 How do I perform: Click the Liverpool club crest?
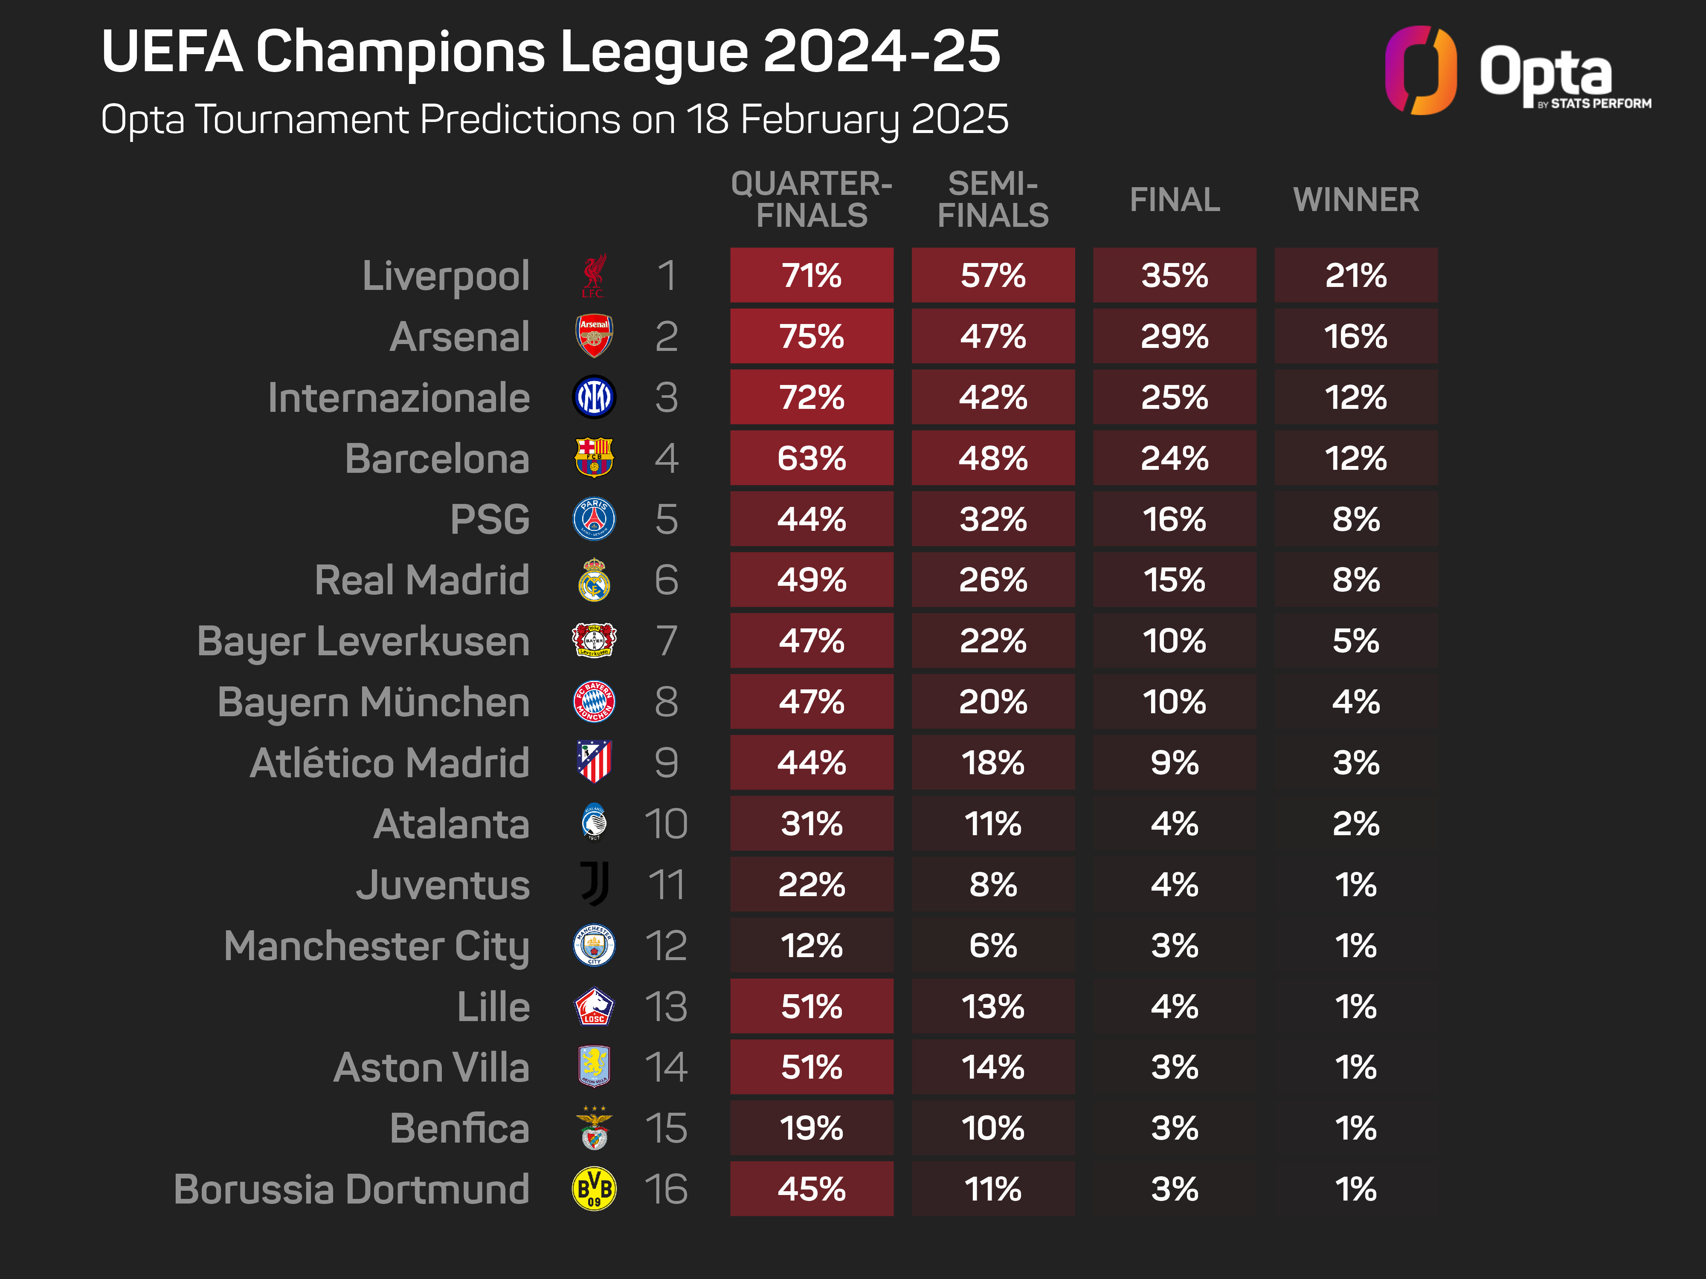593,275
